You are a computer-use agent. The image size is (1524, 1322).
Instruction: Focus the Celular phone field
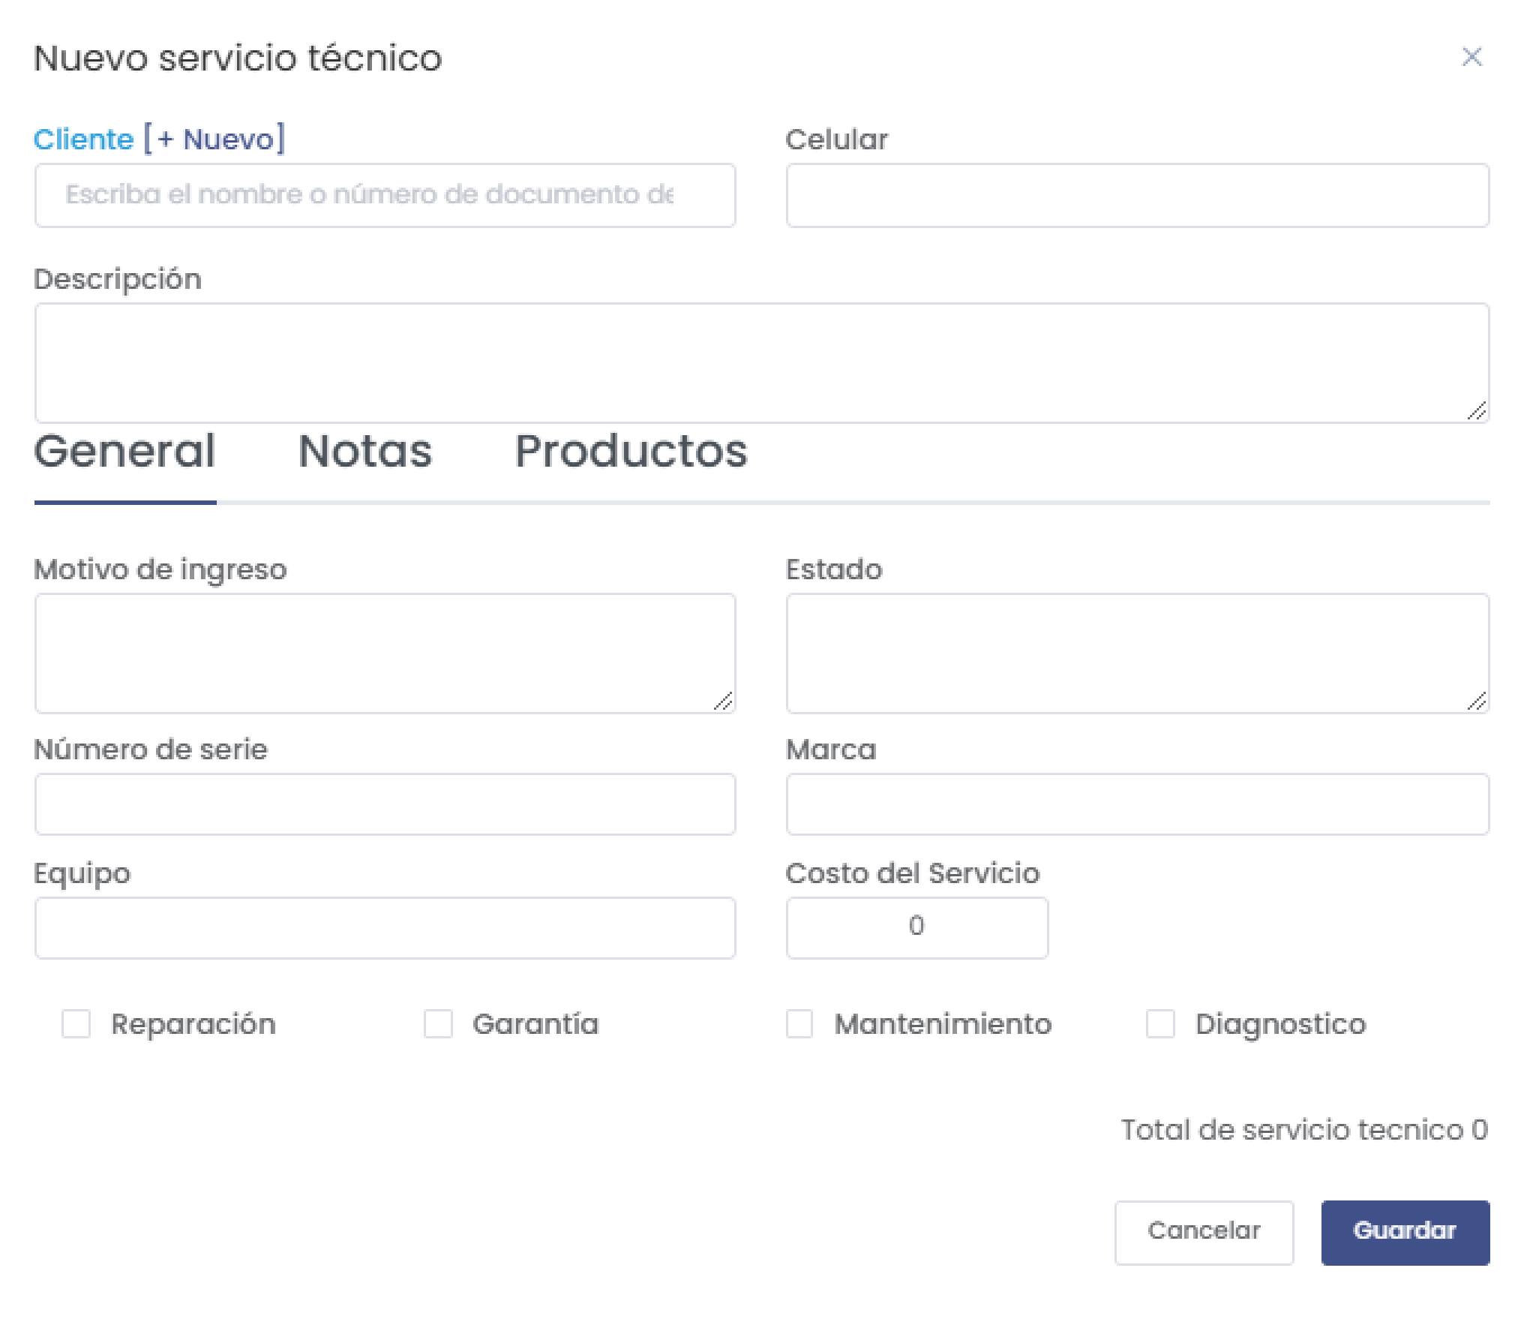point(1137,195)
